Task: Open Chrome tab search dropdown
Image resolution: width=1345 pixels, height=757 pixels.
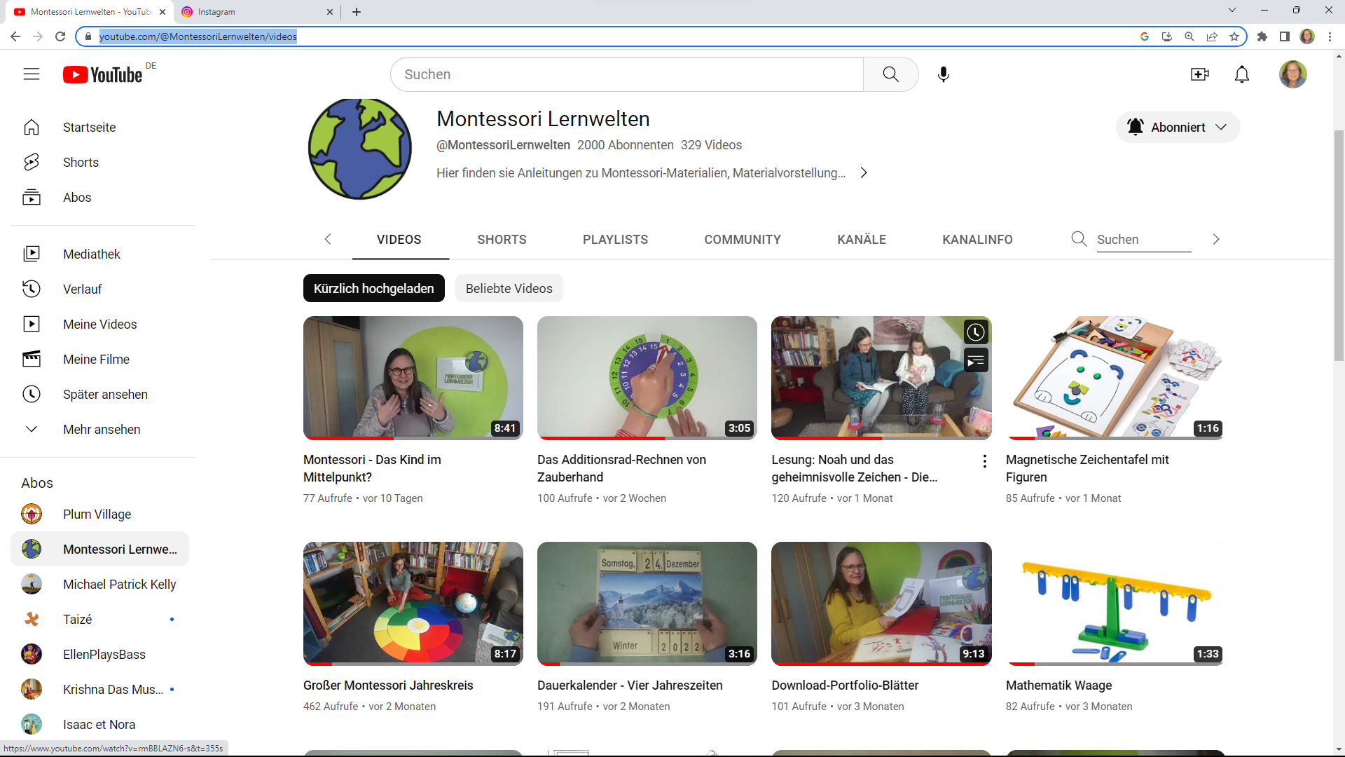Action: point(1232,10)
